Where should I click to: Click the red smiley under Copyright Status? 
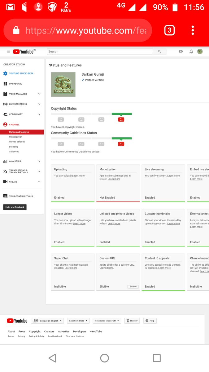(x=121, y=119)
